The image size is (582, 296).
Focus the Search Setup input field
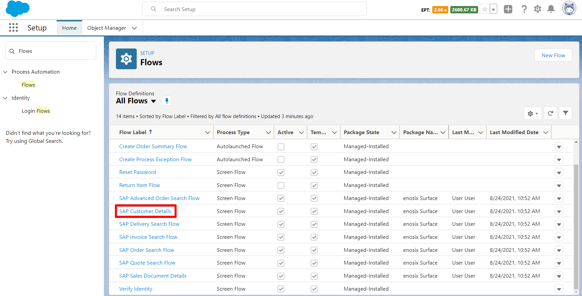click(254, 9)
